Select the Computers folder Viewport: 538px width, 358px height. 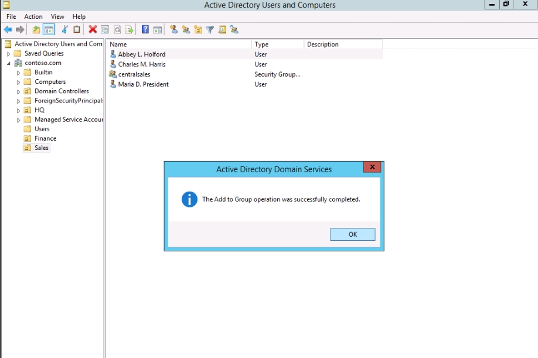50,81
